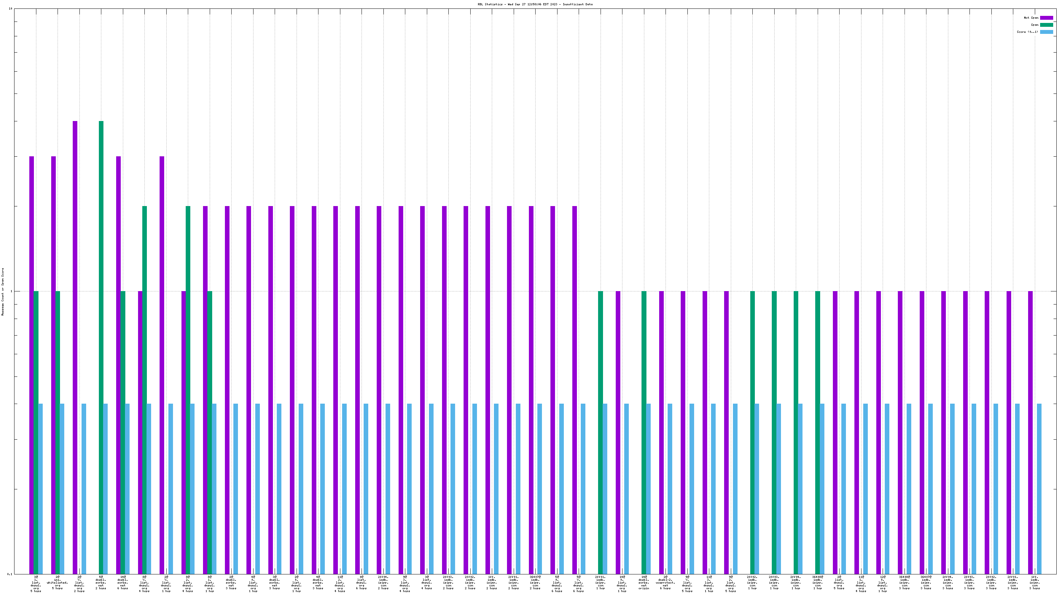Screen dimensions: 1062x597
Task: Click the 'Message Count or Spam Score' axis label
Action: (2, 291)
